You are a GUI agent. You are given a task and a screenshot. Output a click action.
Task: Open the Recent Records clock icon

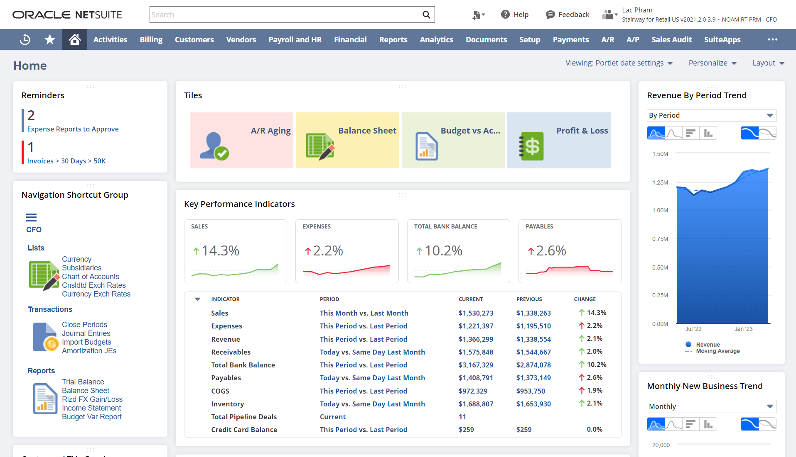click(x=25, y=39)
